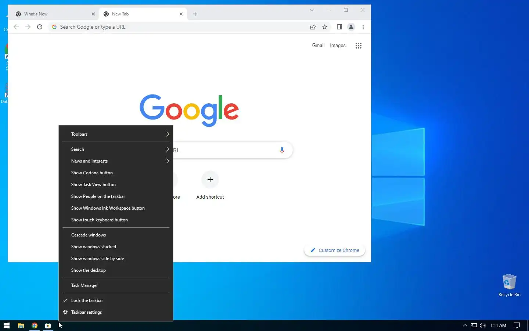Click the voice search microphone icon

click(282, 150)
